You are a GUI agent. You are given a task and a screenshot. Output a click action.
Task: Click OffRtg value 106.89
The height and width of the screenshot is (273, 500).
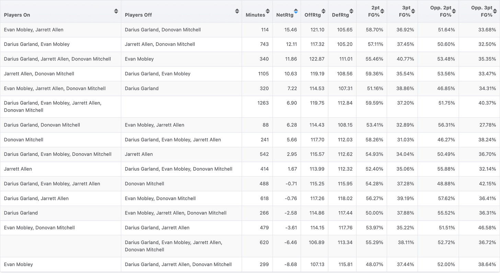(317, 242)
